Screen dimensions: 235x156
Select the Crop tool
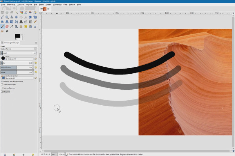coord(26,17)
